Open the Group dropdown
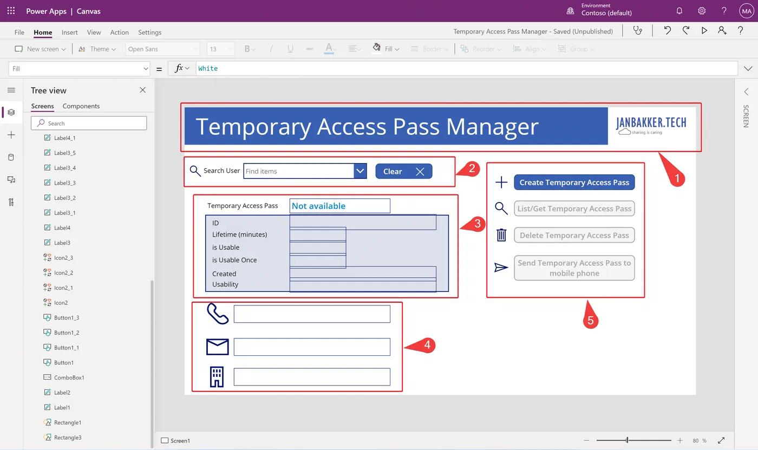This screenshot has width=758, height=450. (576, 49)
